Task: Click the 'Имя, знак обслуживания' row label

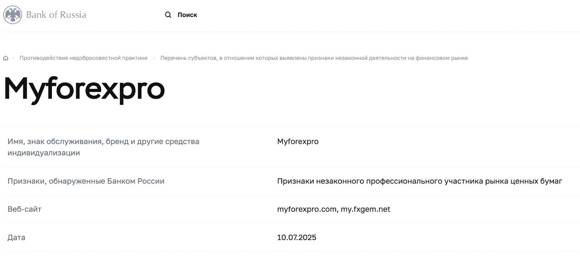Action: point(103,141)
